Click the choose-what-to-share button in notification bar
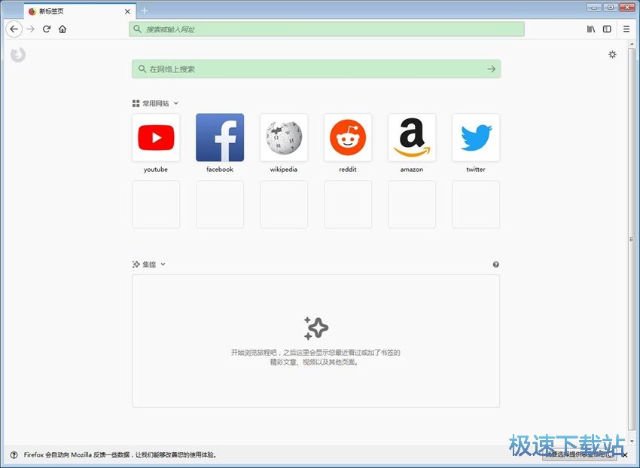Image resolution: width=640 pixels, height=468 pixels. (x=580, y=454)
